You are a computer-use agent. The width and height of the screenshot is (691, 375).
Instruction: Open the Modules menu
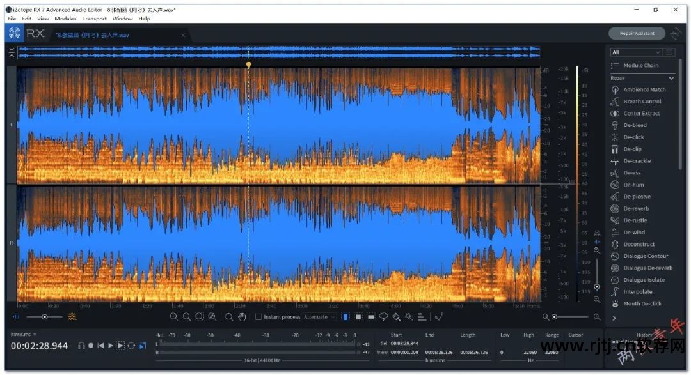coord(65,19)
